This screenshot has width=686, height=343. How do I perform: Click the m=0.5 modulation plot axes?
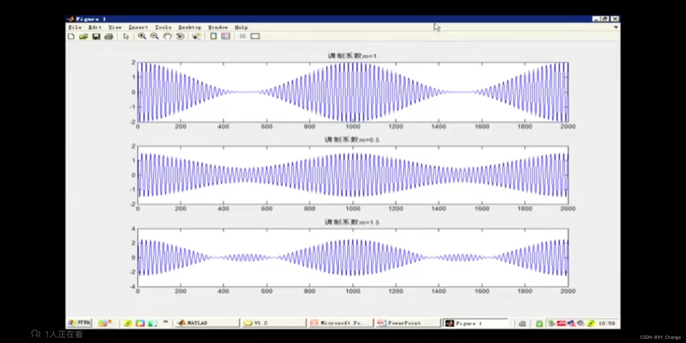pos(353,175)
